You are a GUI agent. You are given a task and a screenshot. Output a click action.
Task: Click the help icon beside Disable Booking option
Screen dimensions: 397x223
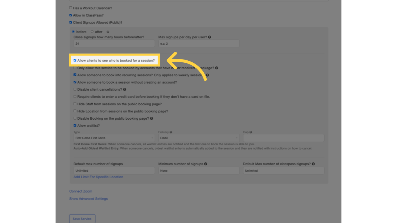151,118
